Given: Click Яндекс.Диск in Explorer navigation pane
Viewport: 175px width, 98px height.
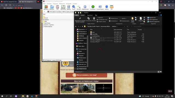Looking at the screenshot, I should [x=81, y=46].
